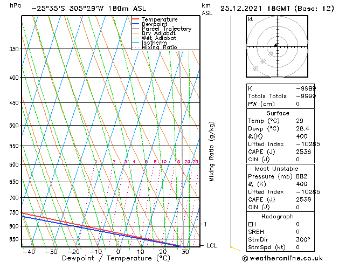Image resolution: width=339 pixels, height=262 pixels.
Task: Click the 600 hPa pressure label
Action: click(x=14, y=165)
